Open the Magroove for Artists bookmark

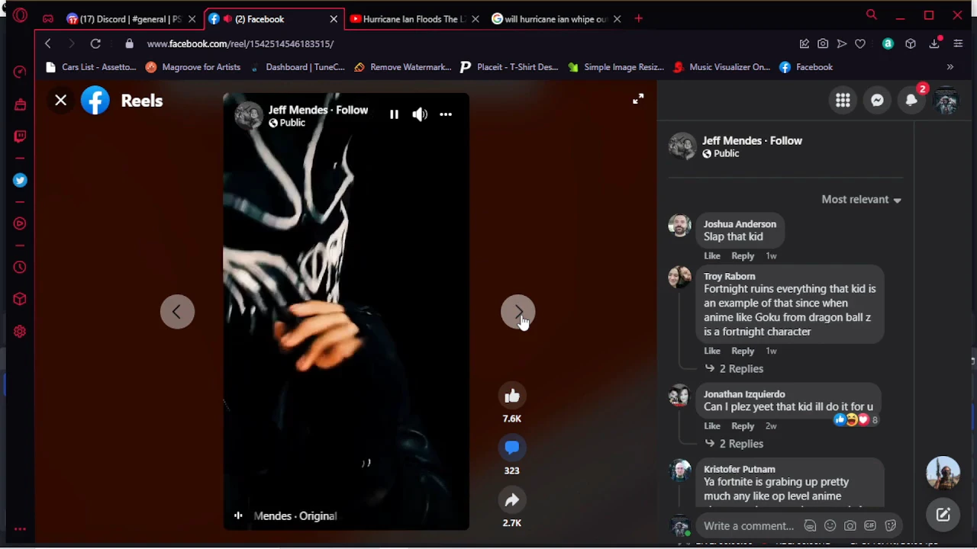click(193, 67)
